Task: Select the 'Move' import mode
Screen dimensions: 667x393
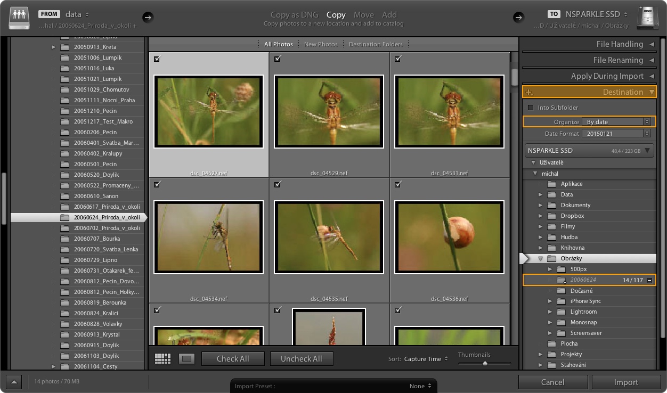Action: tap(363, 15)
